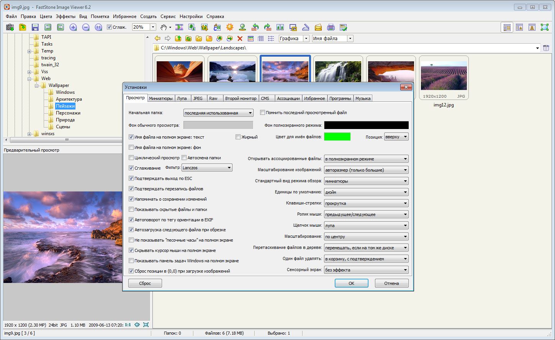Click the recycle bin icon by path bar
This screenshot has width=555, height=340.
pyautogui.click(x=546, y=48)
